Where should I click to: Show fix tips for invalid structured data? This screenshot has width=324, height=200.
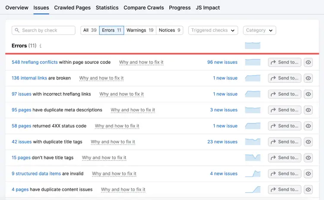(114, 174)
